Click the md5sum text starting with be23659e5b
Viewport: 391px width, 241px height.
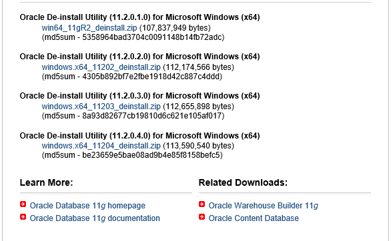point(132,155)
